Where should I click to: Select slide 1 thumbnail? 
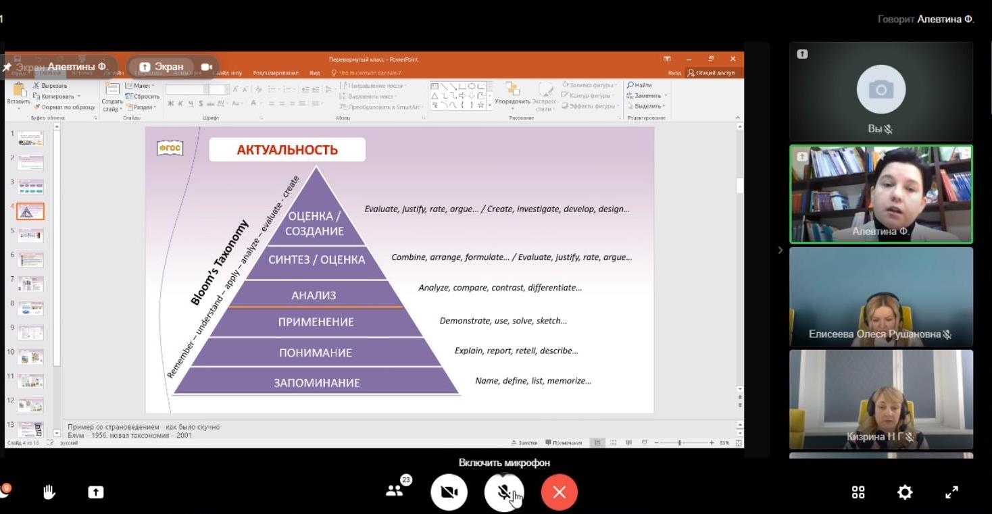30,138
